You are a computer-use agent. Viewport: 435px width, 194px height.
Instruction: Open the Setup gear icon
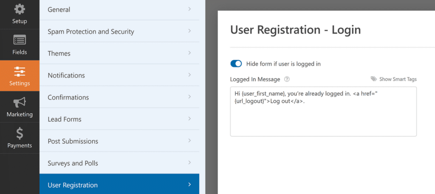coord(20,9)
